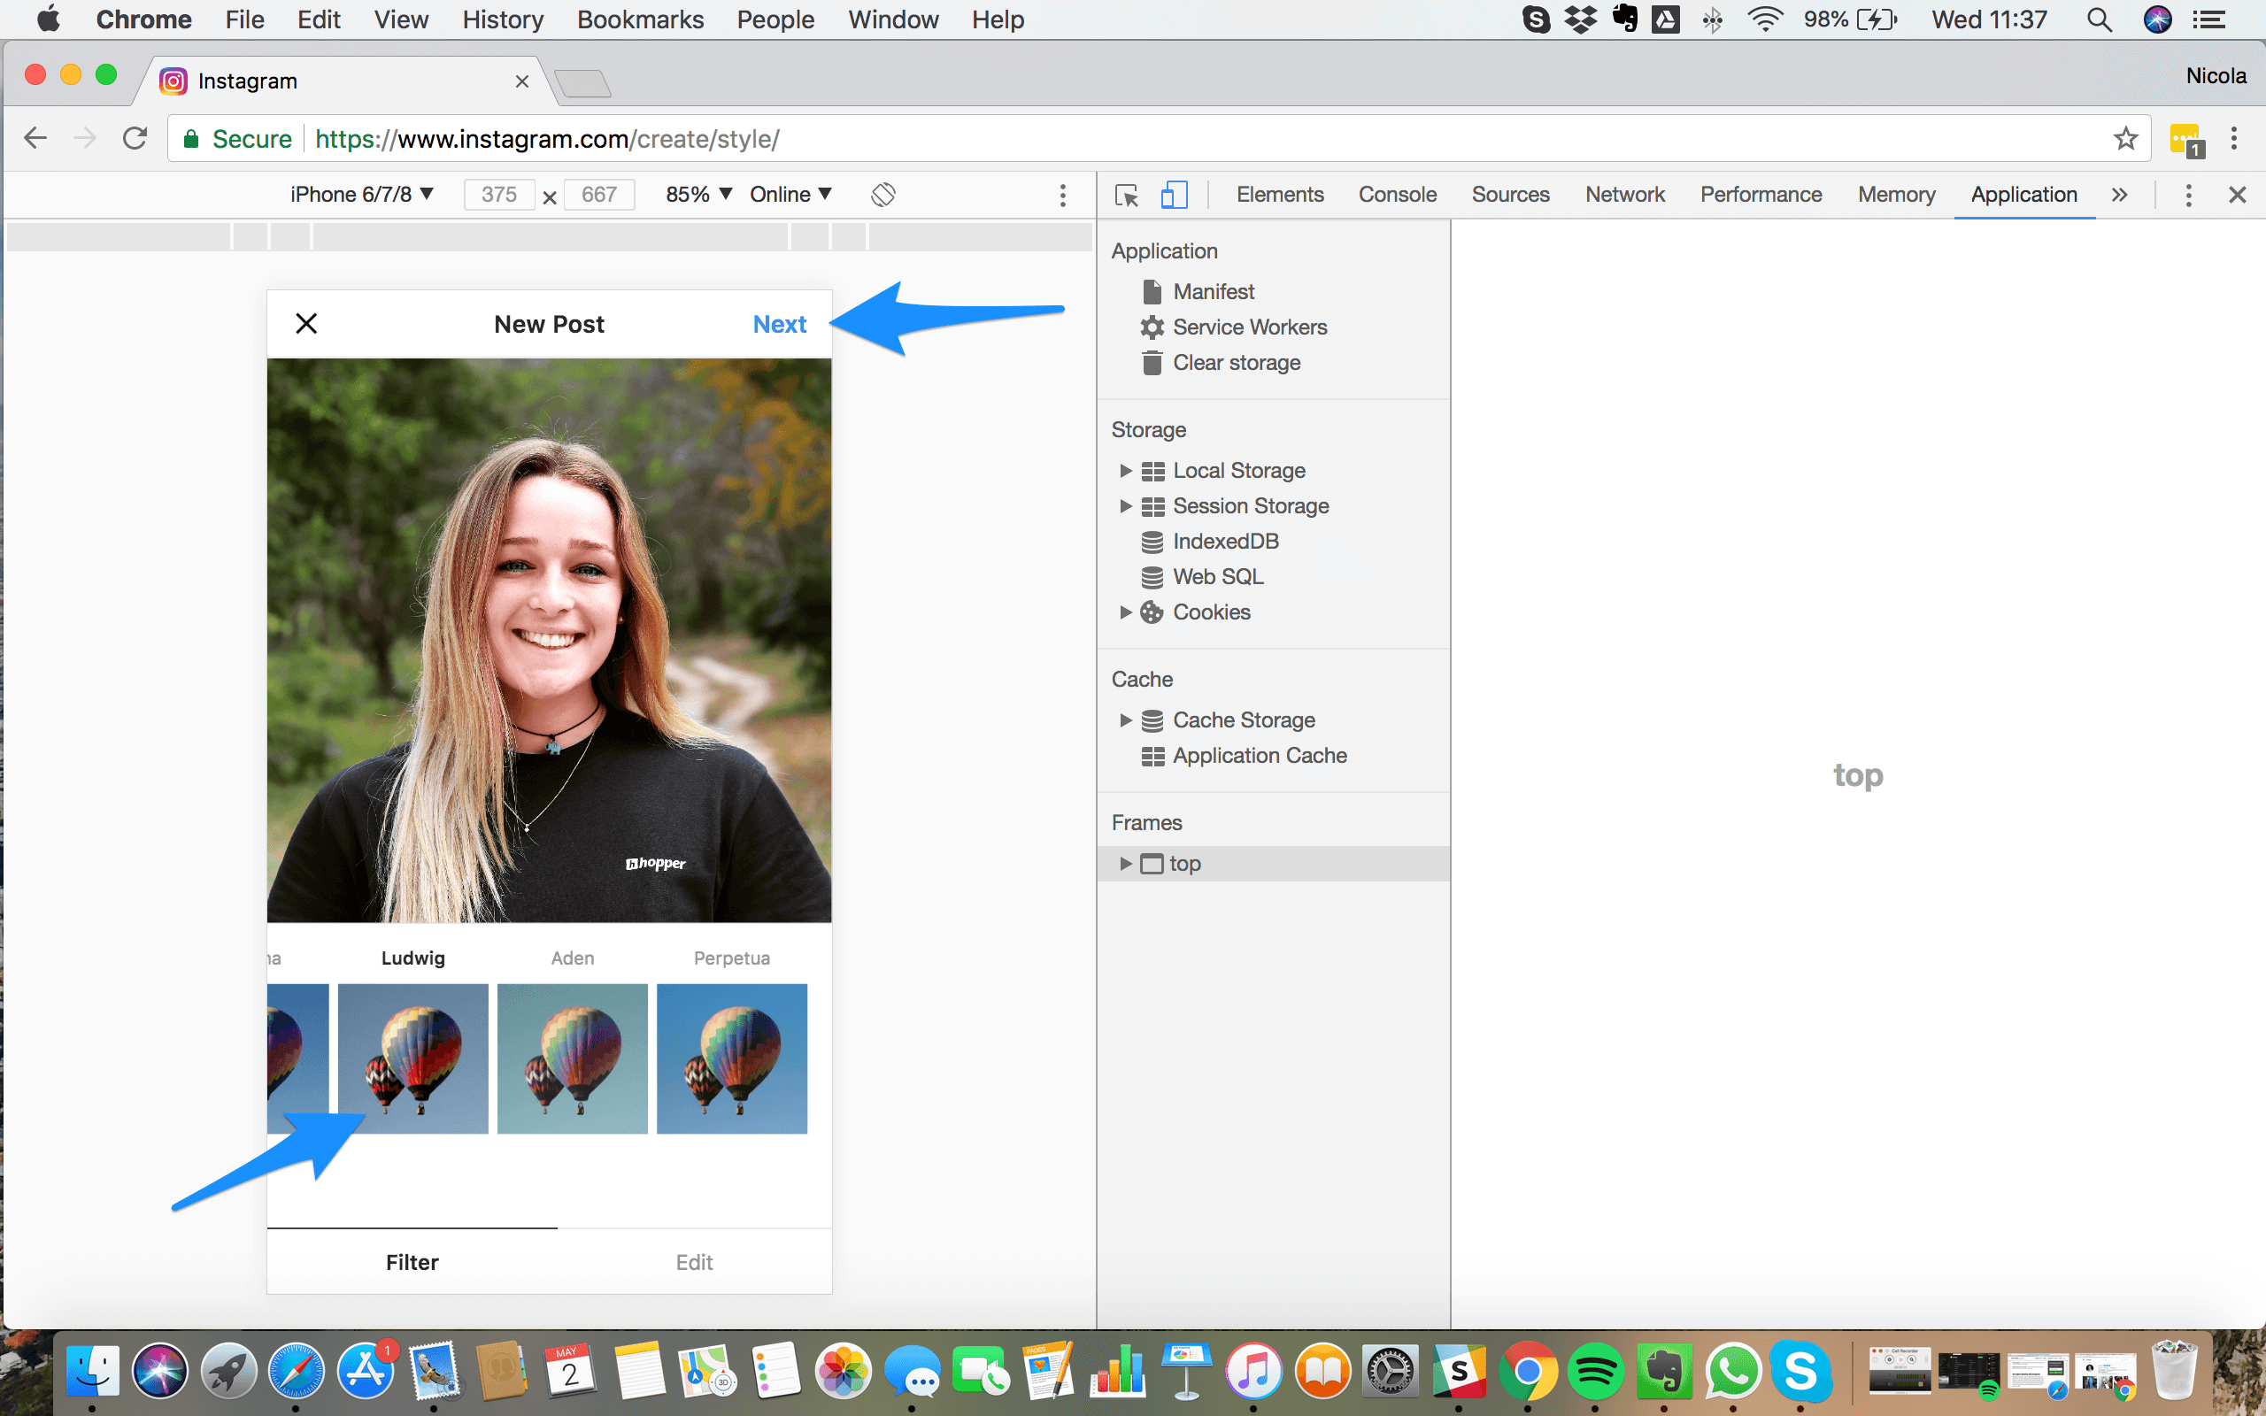
Task: Select the iPhone 6/7/8 dropdown
Action: [358, 194]
